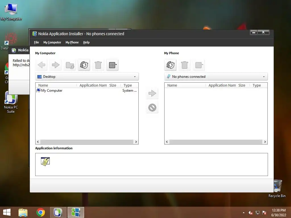This screenshot has height=218, width=291.
Task: Open File Explorer from taskbar
Action: (x=23, y=212)
